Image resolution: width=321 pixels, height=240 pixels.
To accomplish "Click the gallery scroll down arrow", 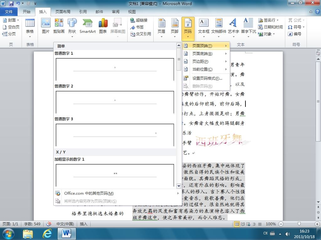I will pos(179,186).
